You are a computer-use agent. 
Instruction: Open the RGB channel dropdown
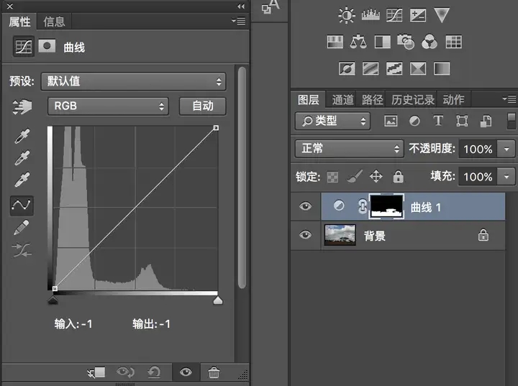[x=109, y=106]
